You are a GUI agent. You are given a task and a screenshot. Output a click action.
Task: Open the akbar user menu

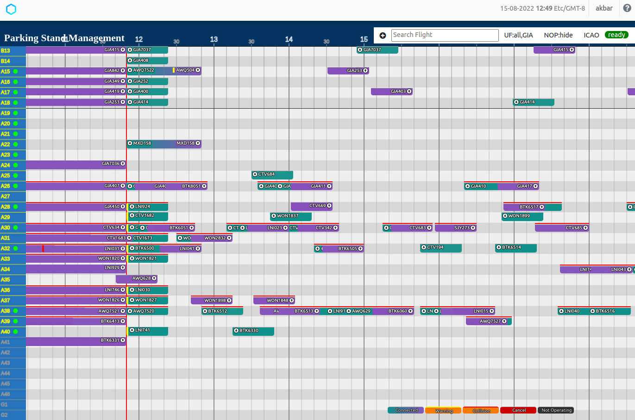(604, 8)
